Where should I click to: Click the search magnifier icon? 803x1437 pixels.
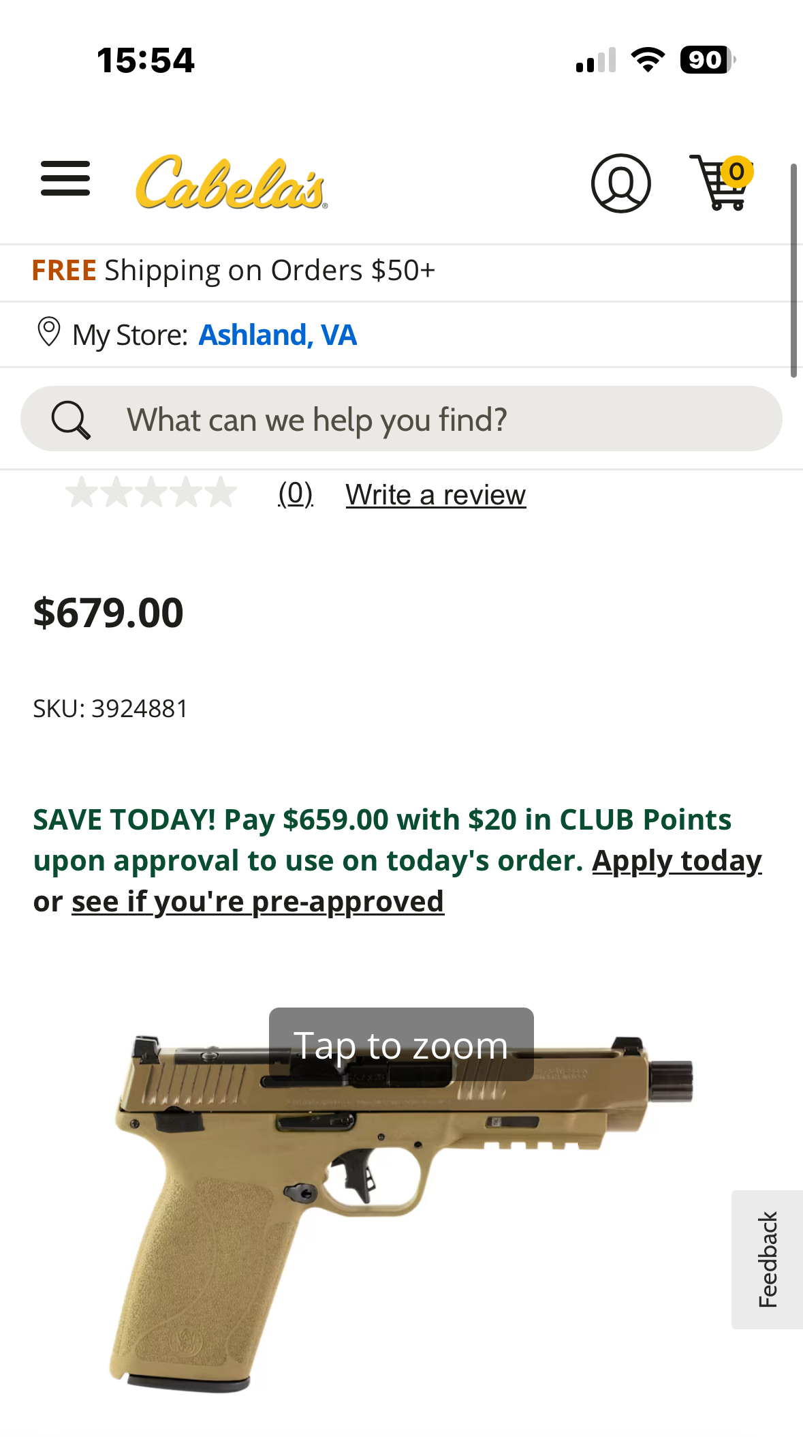[x=71, y=420]
